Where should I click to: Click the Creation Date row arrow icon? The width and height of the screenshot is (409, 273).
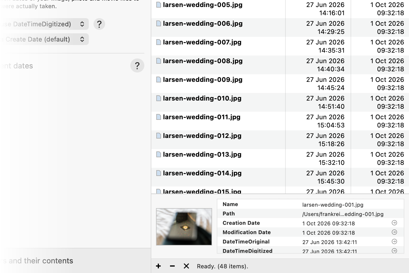(394, 223)
